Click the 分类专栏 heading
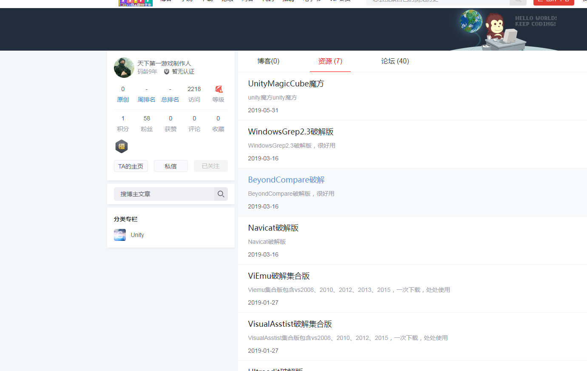This screenshot has width=587, height=371. tap(126, 219)
